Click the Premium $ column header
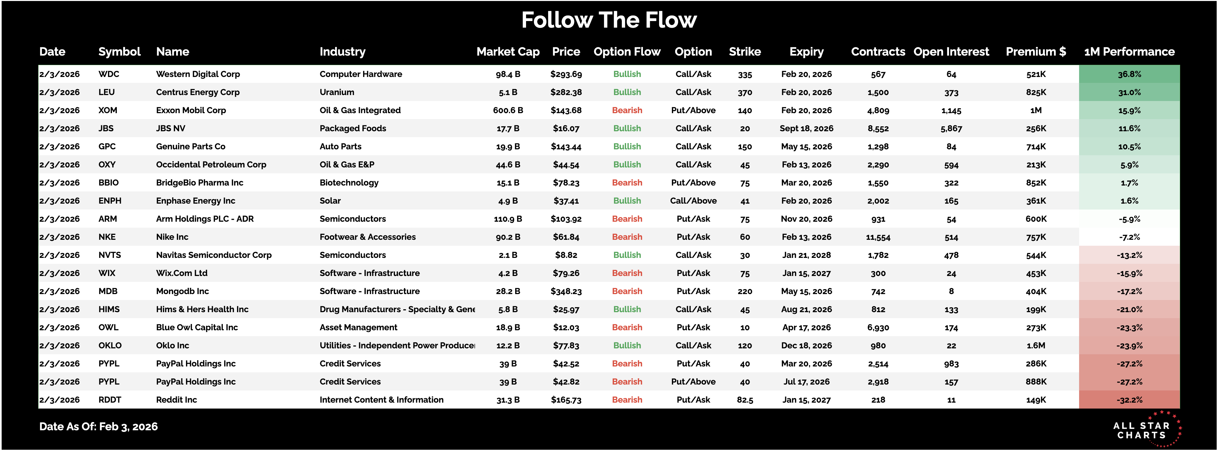This screenshot has width=1218, height=450. click(x=1036, y=52)
